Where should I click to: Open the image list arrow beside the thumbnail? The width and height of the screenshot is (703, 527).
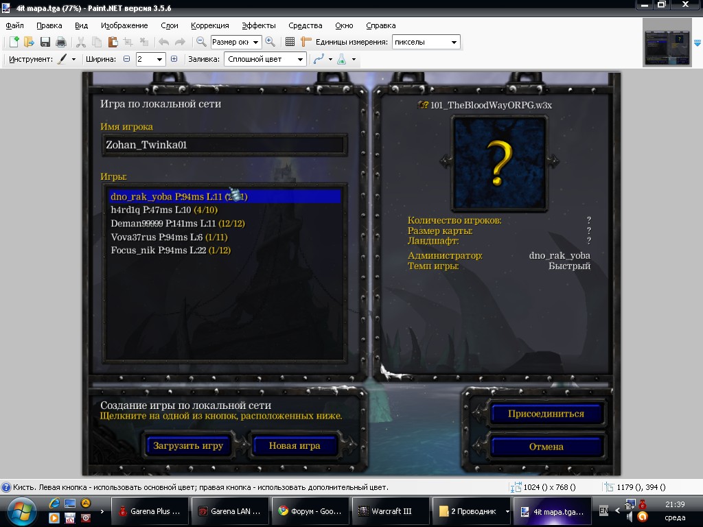tap(698, 43)
